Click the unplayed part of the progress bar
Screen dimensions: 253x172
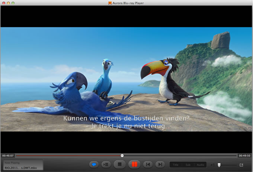pos(180,156)
